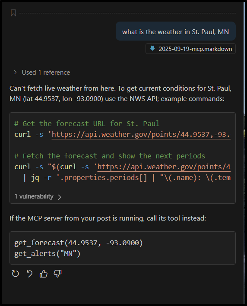Viewport: 247px width, 306px height.
Task: Click the markdown file arrow icon
Action: [x=152, y=48]
